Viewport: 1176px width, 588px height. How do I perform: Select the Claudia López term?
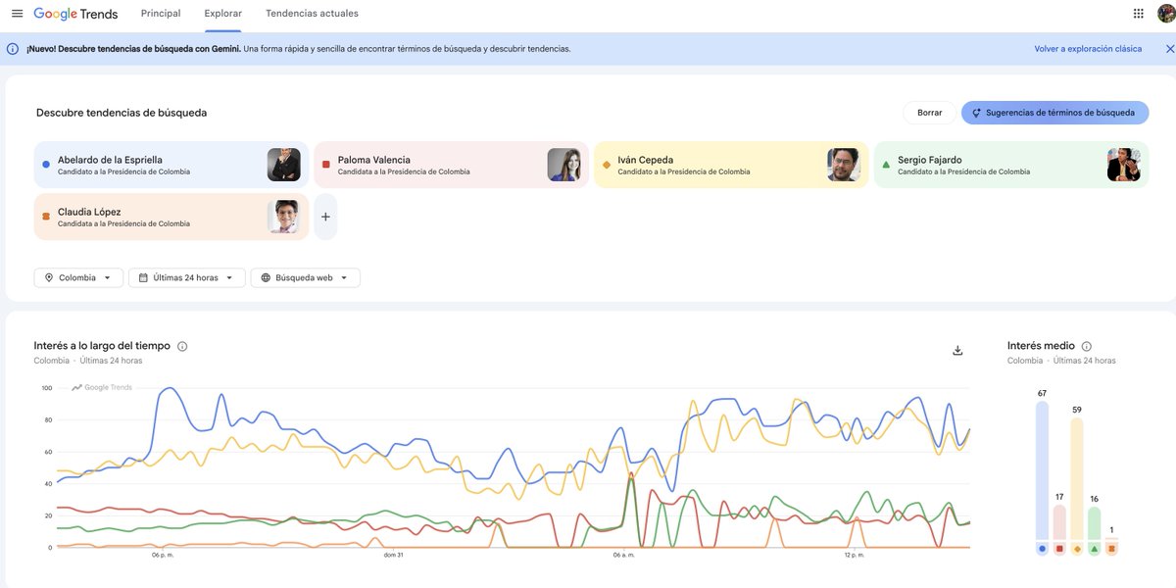tap(171, 217)
